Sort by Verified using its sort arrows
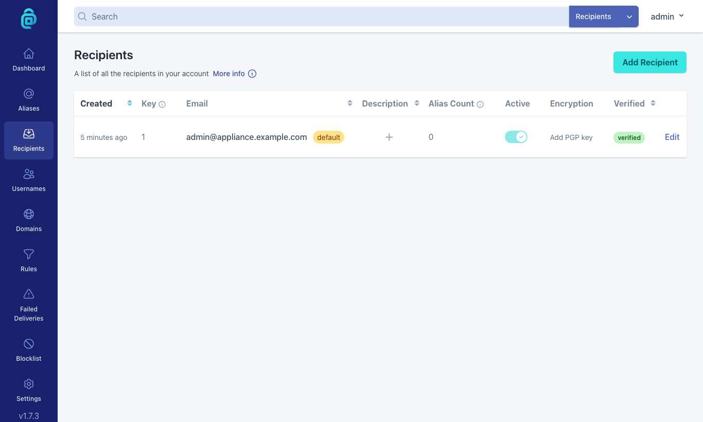This screenshot has width=703, height=422. coord(653,103)
